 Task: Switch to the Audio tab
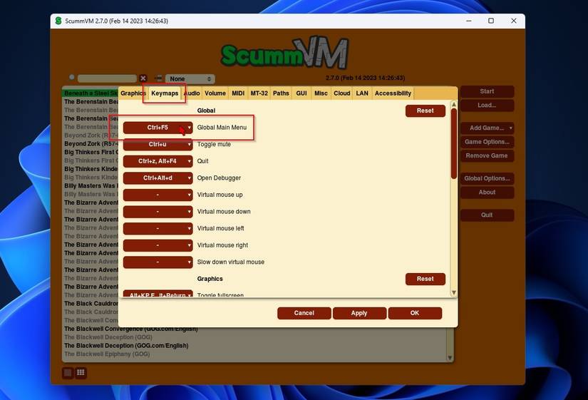tap(192, 93)
